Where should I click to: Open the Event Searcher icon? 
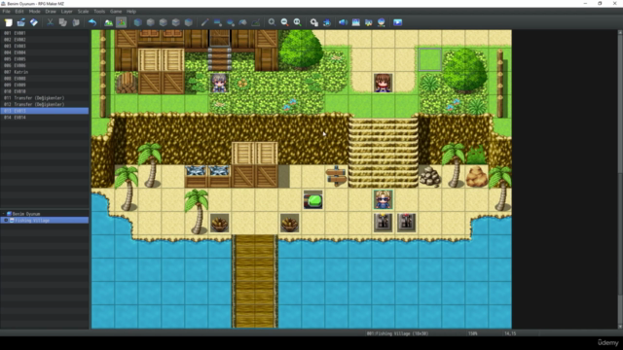355,22
